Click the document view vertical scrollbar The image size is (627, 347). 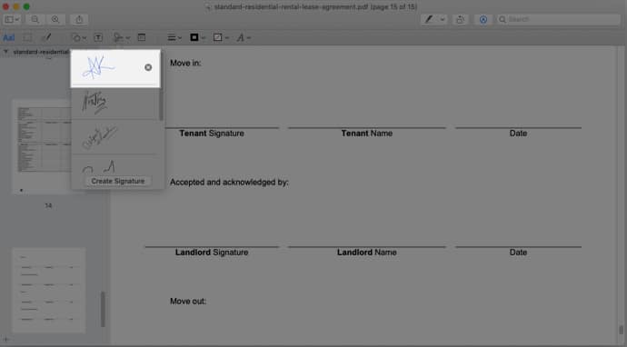(621, 331)
